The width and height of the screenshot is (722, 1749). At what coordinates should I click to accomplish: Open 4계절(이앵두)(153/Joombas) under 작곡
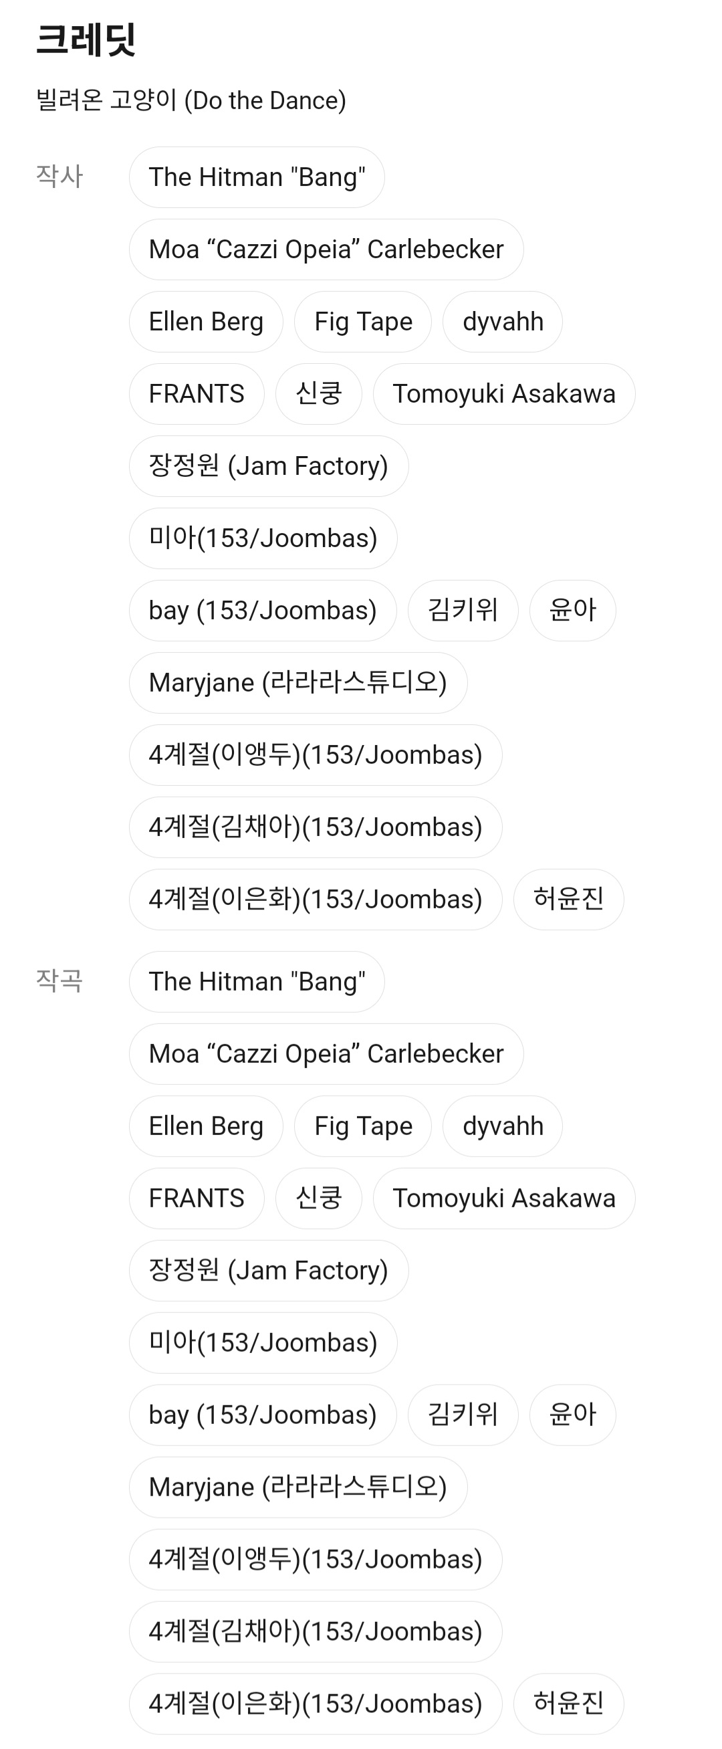(x=315, y=1560)
